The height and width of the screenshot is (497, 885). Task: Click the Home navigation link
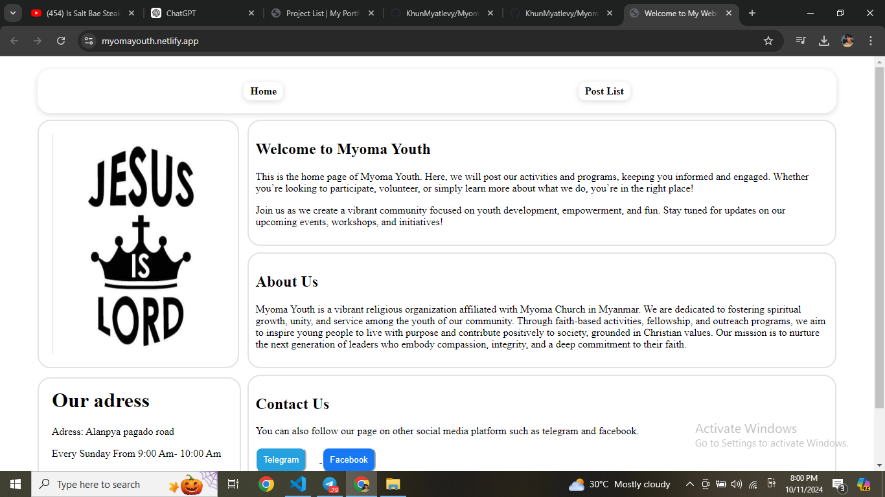click(x=263, y=91)
